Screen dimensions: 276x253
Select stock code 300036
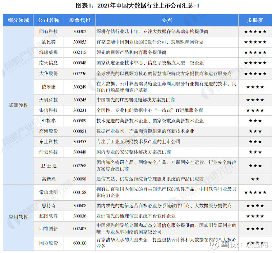[x=80, y=216]
